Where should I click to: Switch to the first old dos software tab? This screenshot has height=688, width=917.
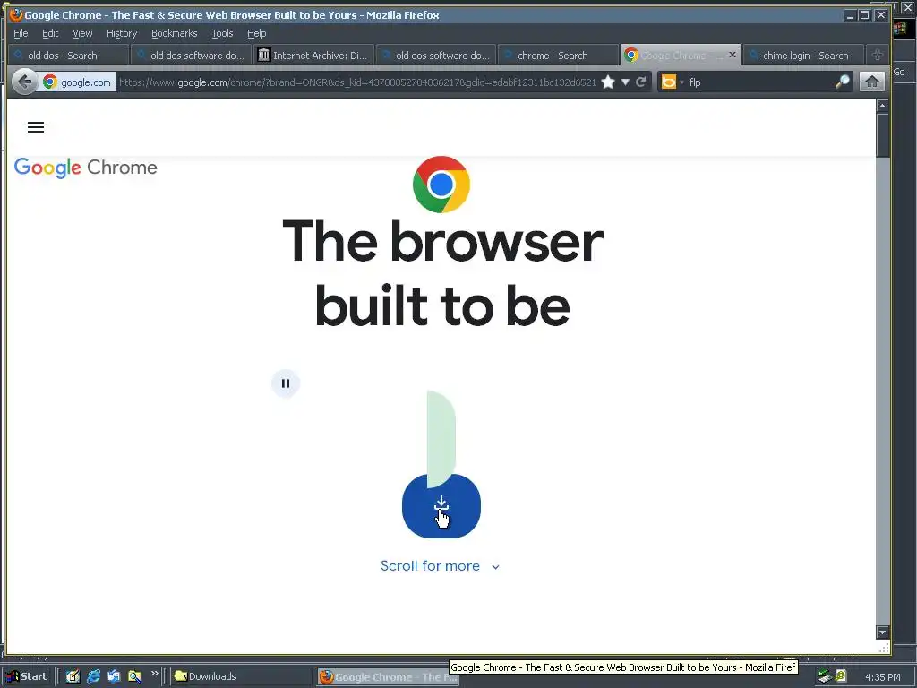point(191,56)
